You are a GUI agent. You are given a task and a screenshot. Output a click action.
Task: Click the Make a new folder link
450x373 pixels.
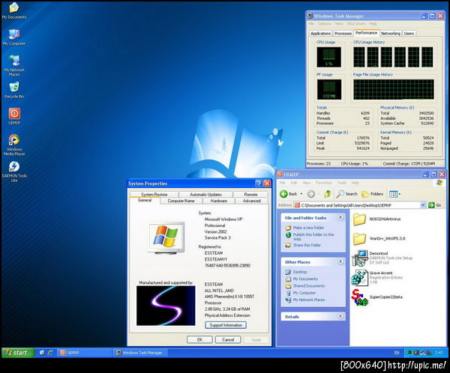[308, 228]
